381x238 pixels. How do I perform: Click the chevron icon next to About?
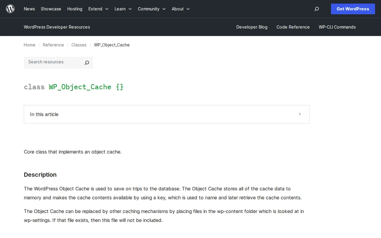tap(188, 9)
